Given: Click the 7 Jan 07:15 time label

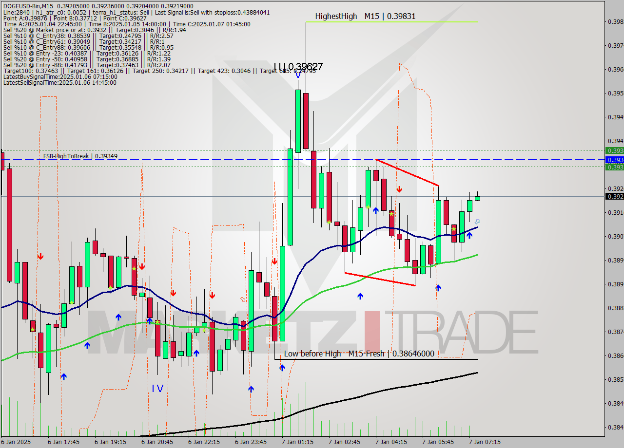Looking at the screenshot, I should [x=485, y=442].
